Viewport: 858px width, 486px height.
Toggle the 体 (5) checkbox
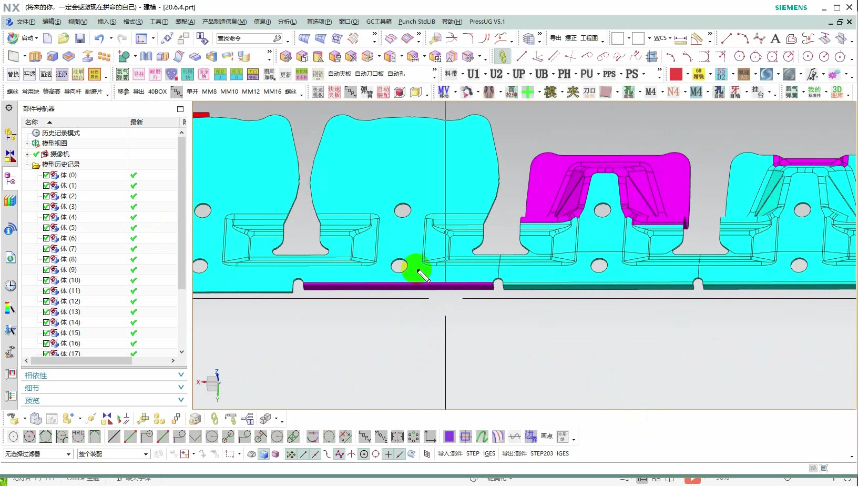point(46,228)
